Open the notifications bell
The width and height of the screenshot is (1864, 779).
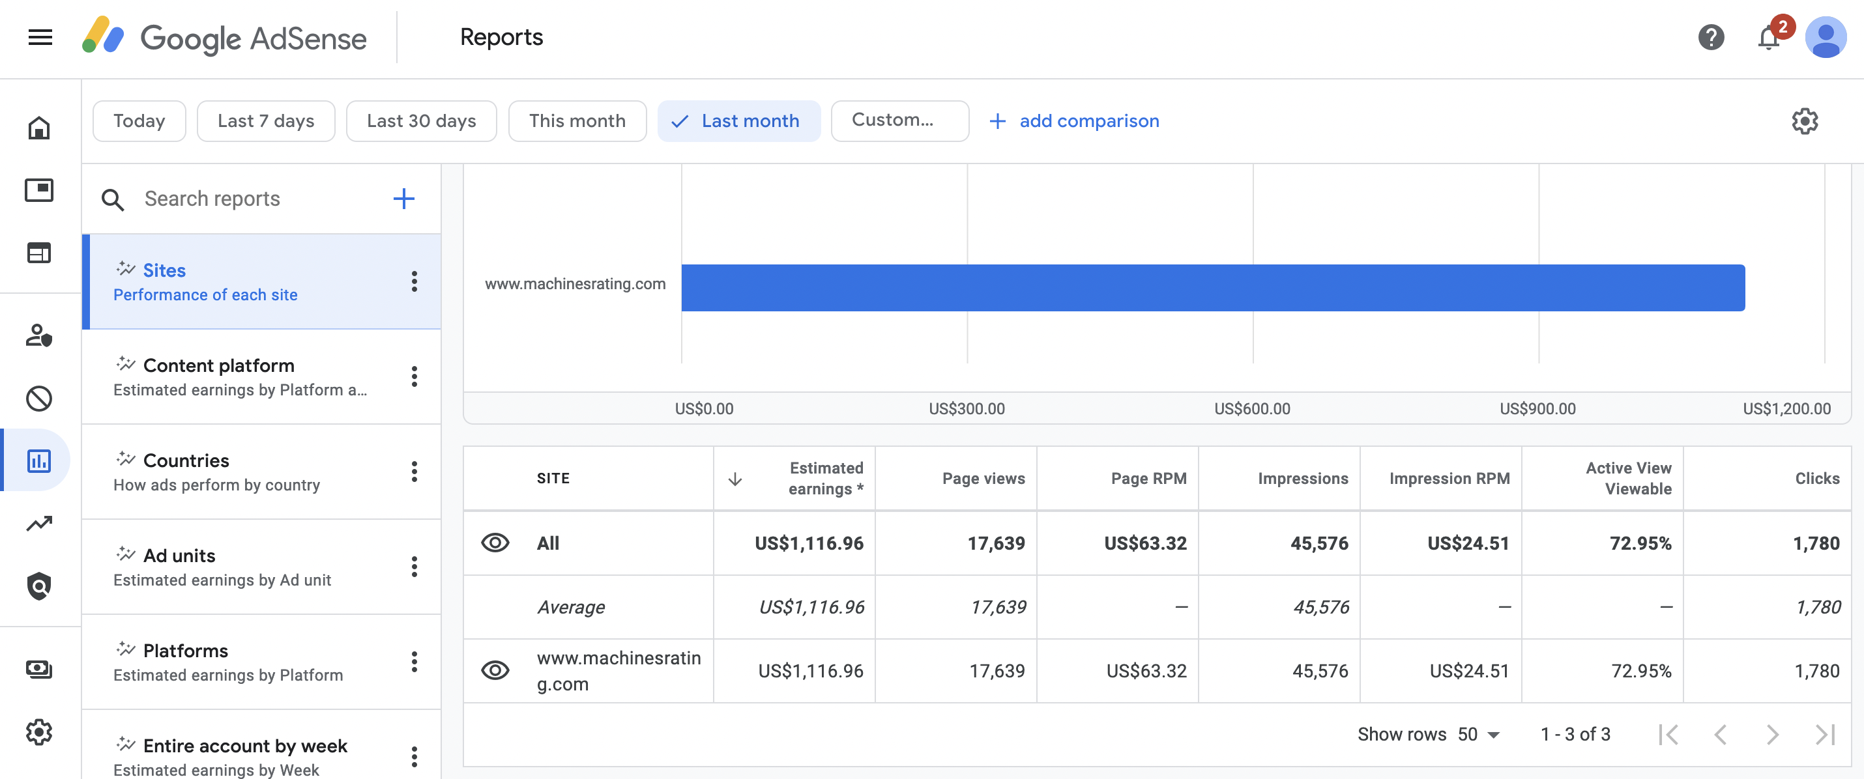[1769, 37]
